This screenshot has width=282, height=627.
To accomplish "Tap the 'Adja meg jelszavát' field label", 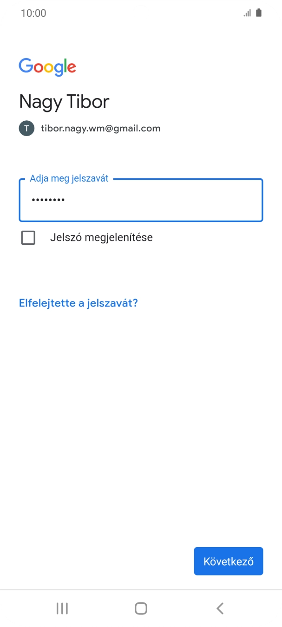I will pos(69,178).
